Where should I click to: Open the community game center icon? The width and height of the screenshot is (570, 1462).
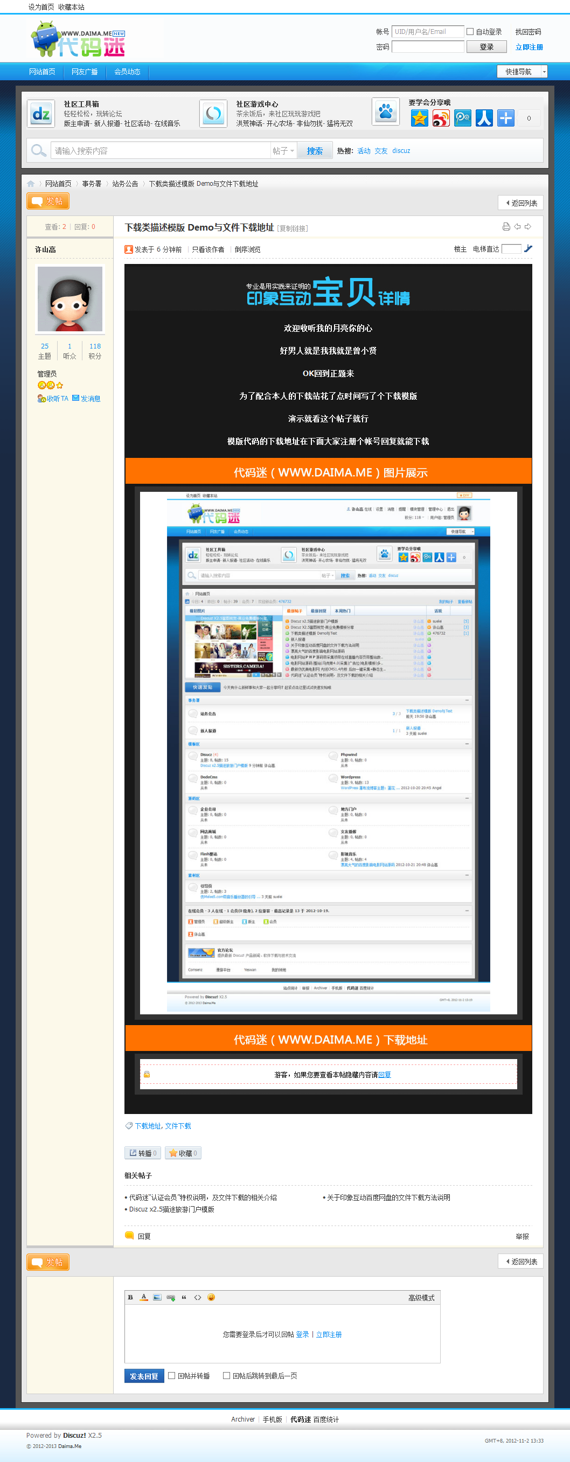click(213, 114)
